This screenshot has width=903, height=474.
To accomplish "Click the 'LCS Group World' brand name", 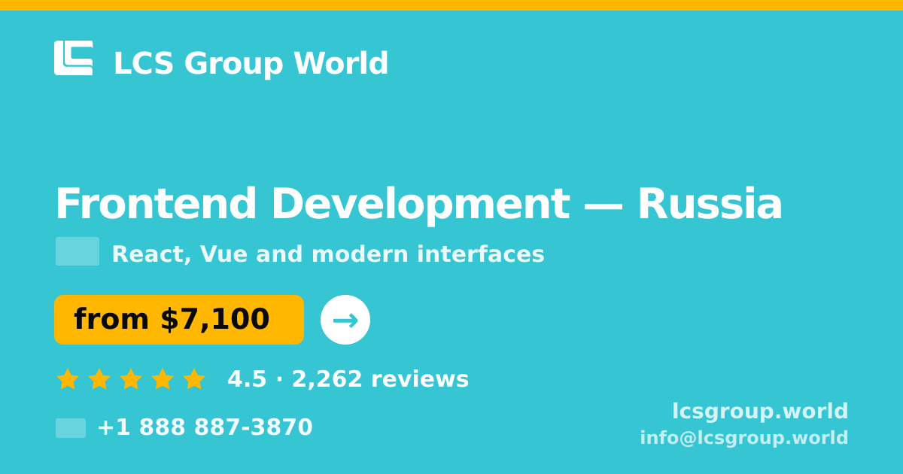I will (x=251, y=64).
